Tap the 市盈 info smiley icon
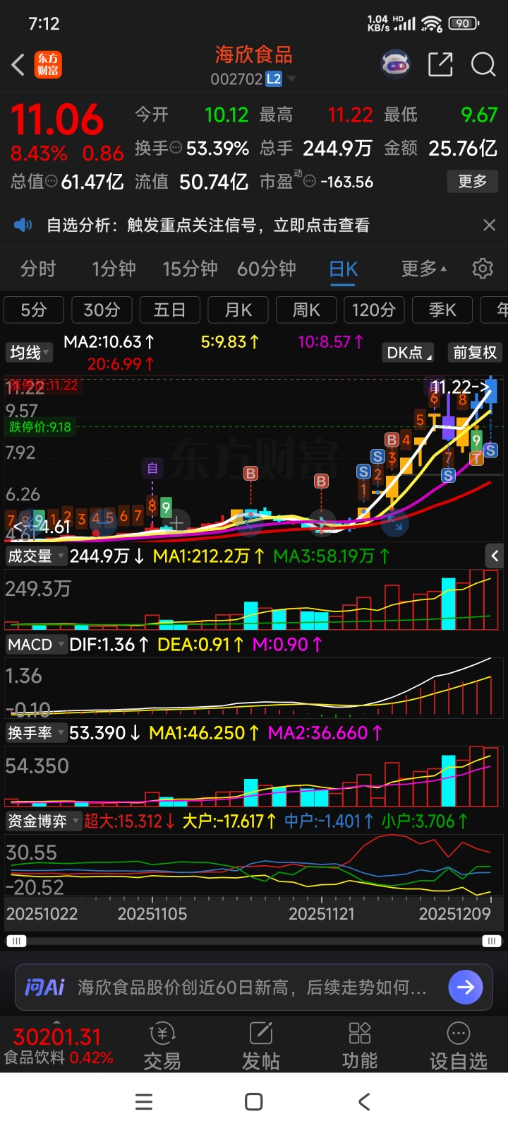 click(x=309, y=181)
